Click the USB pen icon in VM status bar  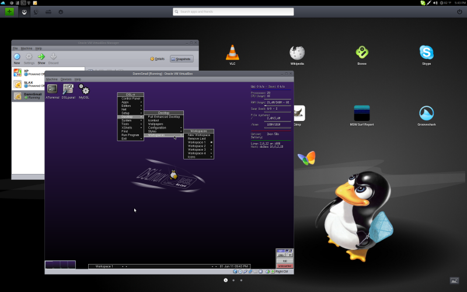click(x=245, y=272)
